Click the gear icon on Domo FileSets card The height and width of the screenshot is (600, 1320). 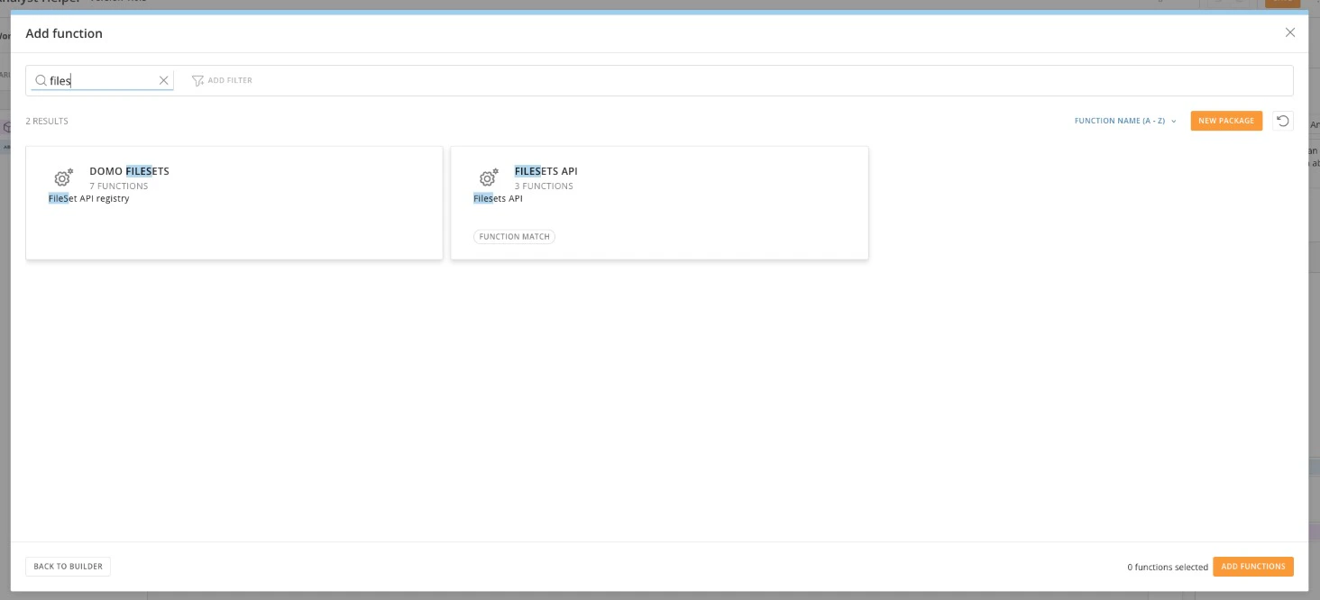[63, 177]
